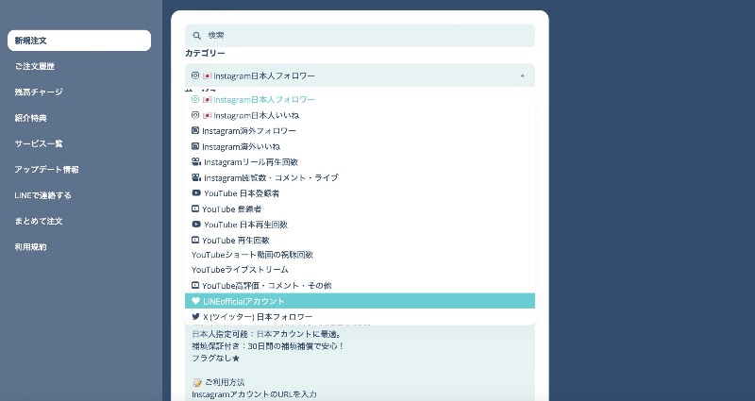Open the カテゴリー select box
Image resolution: width=755 pixels, height=401 pixels.
[360, 75]
